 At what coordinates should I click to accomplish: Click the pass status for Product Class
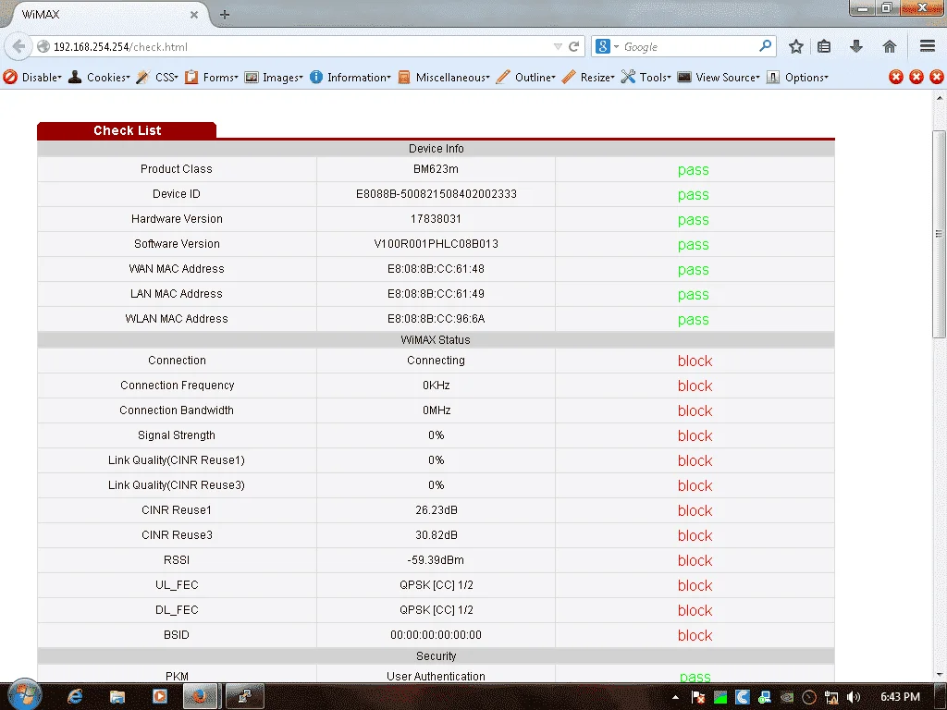click(693, 170)
